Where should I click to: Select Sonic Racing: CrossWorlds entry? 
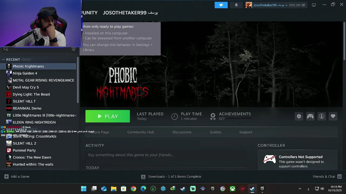tap(38, 136)
